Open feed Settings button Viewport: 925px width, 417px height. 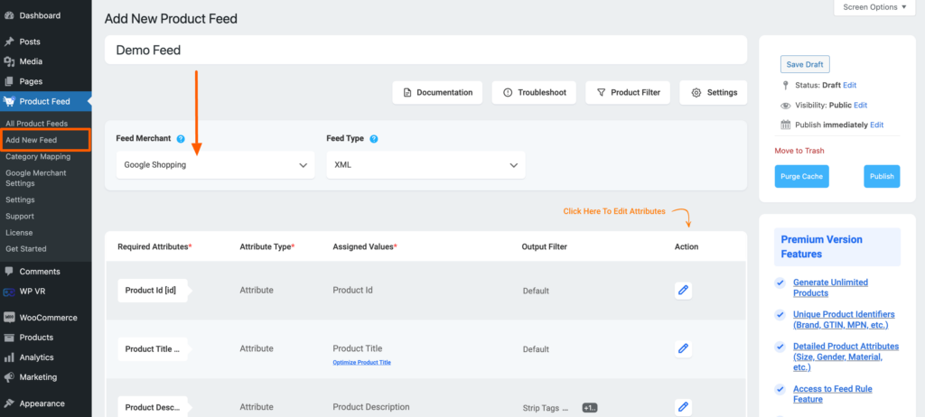(x=714, y=93)
